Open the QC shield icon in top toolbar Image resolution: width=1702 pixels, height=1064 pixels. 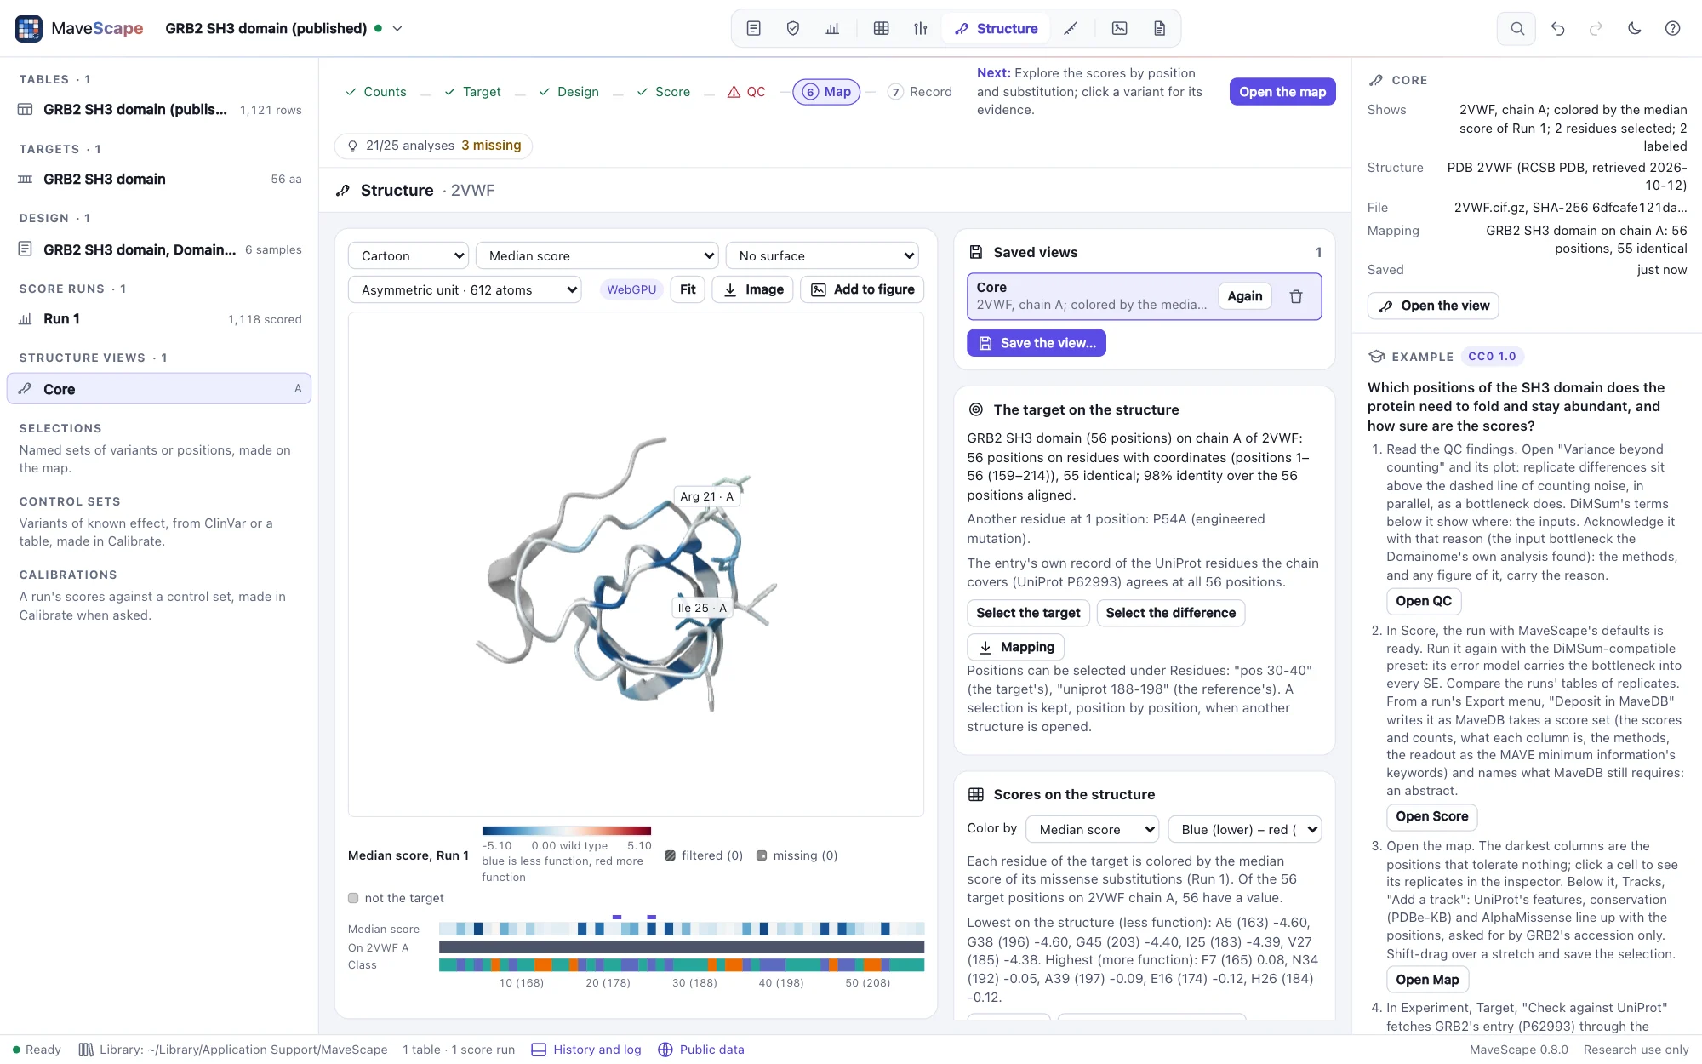[792, 28]
